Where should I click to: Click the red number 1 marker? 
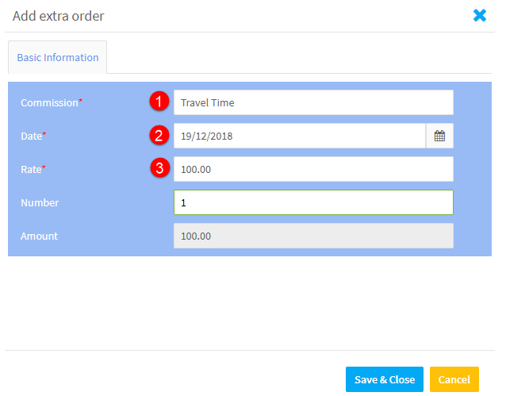pyautogui.click(x=159, y=102)
